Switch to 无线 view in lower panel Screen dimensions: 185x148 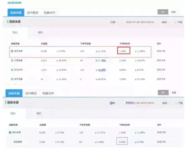(174, 92)
